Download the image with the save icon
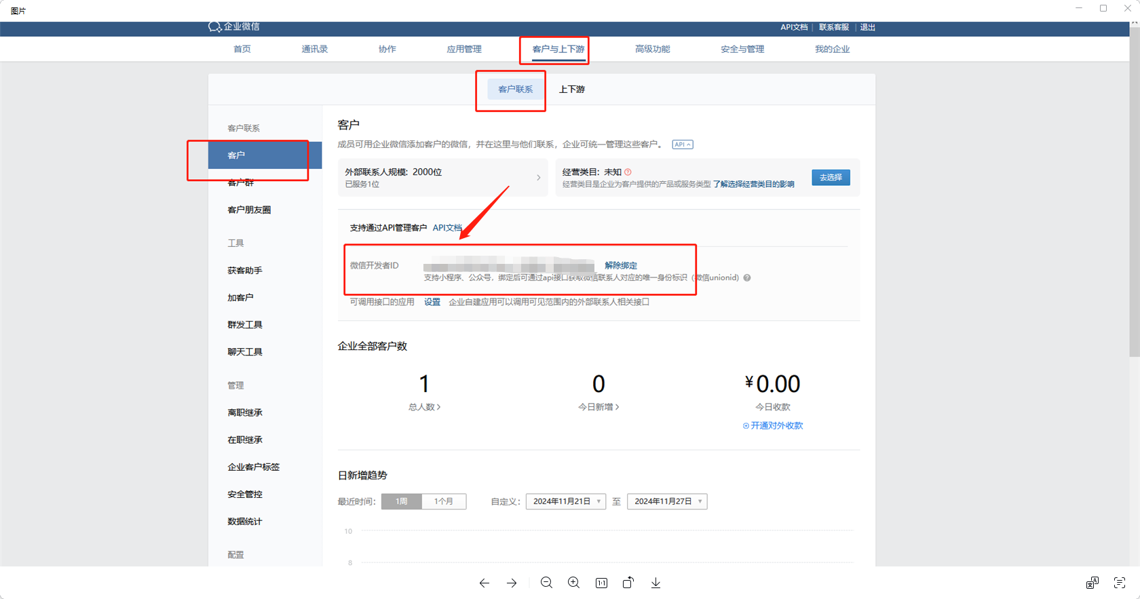Image resolution: width=1140 pixels, height=599 pixels. pos(655,583)
